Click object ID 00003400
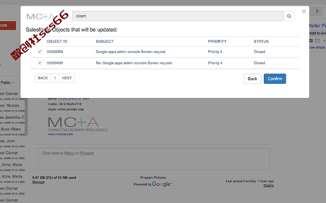Viewport: 326px width, 203px height. tap(55, 63)
